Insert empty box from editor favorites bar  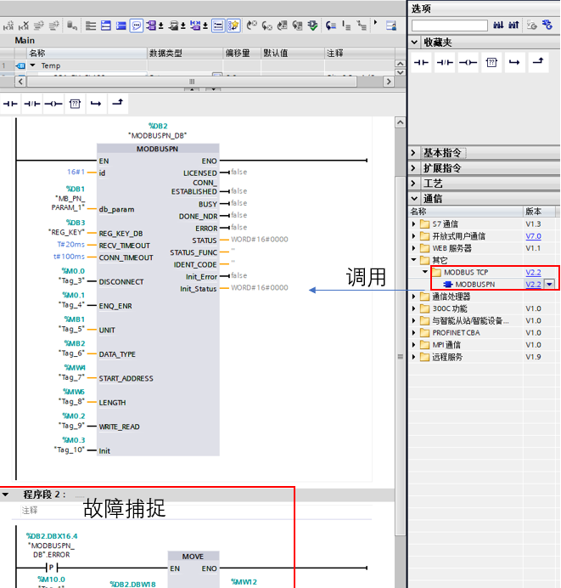(75, 104)
